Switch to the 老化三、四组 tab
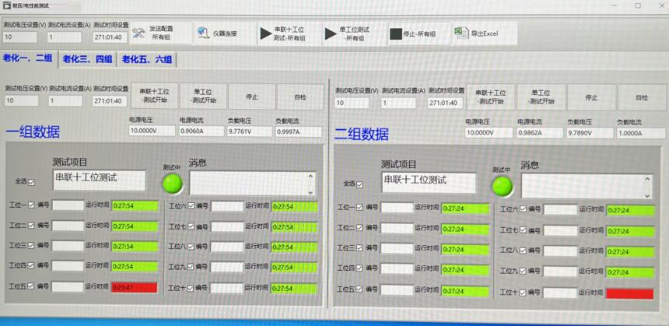 click(87, 59)
